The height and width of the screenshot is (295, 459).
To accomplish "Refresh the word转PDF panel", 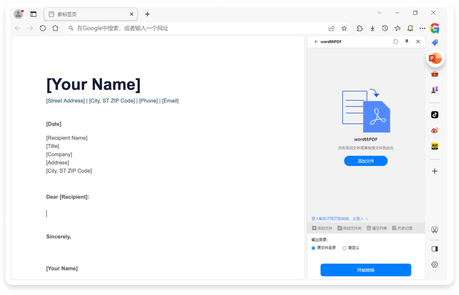I will [396, 41].
